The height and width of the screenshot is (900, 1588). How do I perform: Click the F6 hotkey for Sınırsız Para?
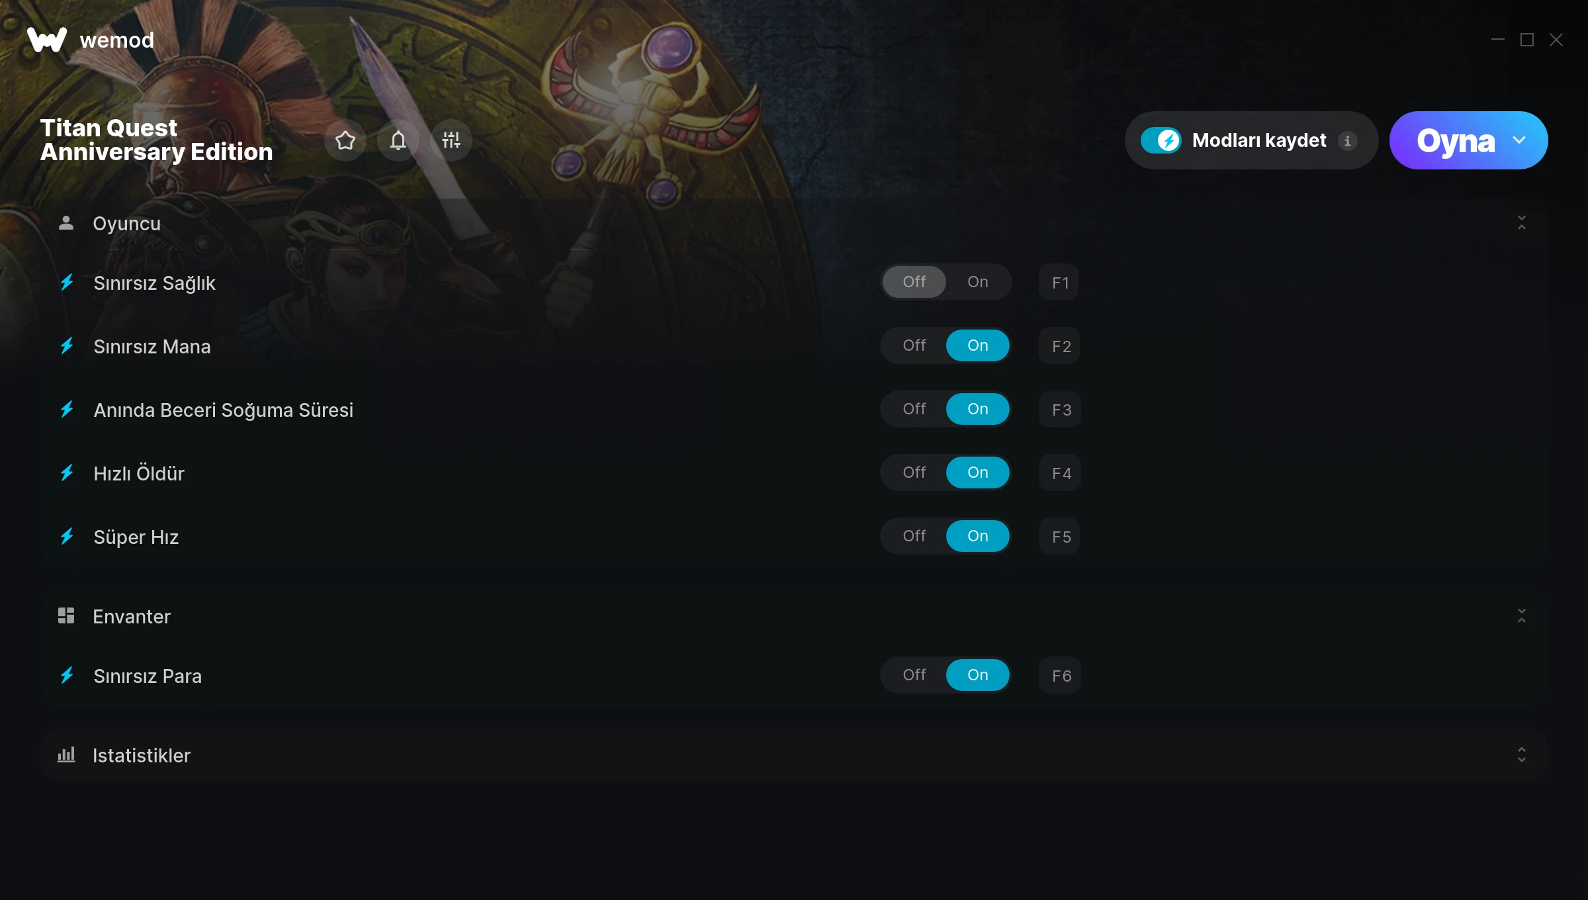coord(1060,676)
